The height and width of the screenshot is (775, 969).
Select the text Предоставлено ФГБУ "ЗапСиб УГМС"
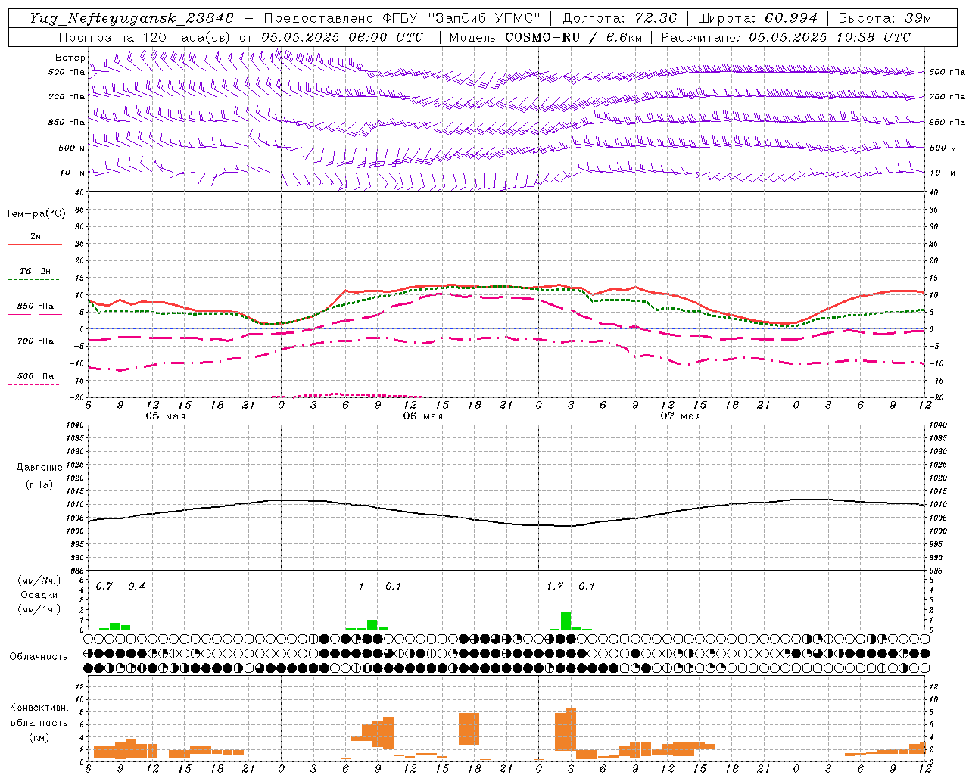[x=402, y=18]
